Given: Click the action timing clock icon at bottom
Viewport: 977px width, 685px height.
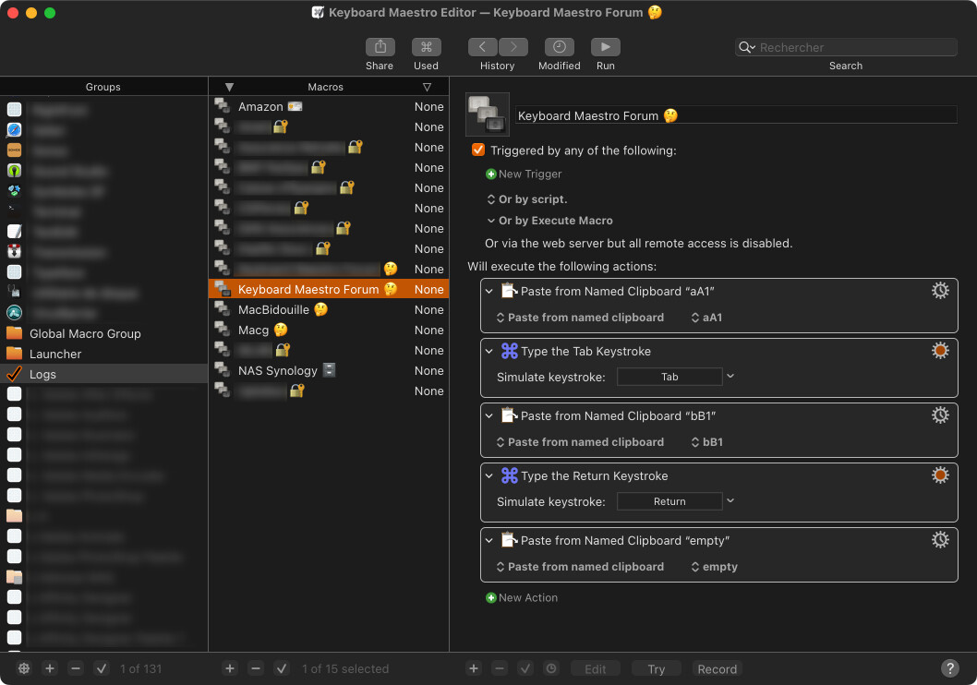Looking at the screenshot, I should (551, 668).
